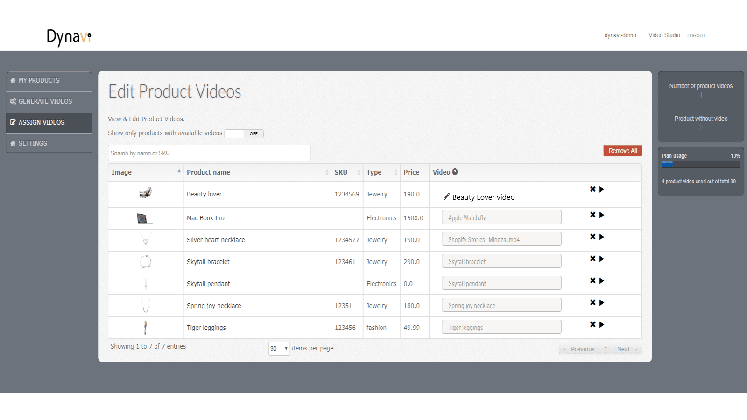
Task: Select Video Studio in the top menu
Action: point(664,35)
